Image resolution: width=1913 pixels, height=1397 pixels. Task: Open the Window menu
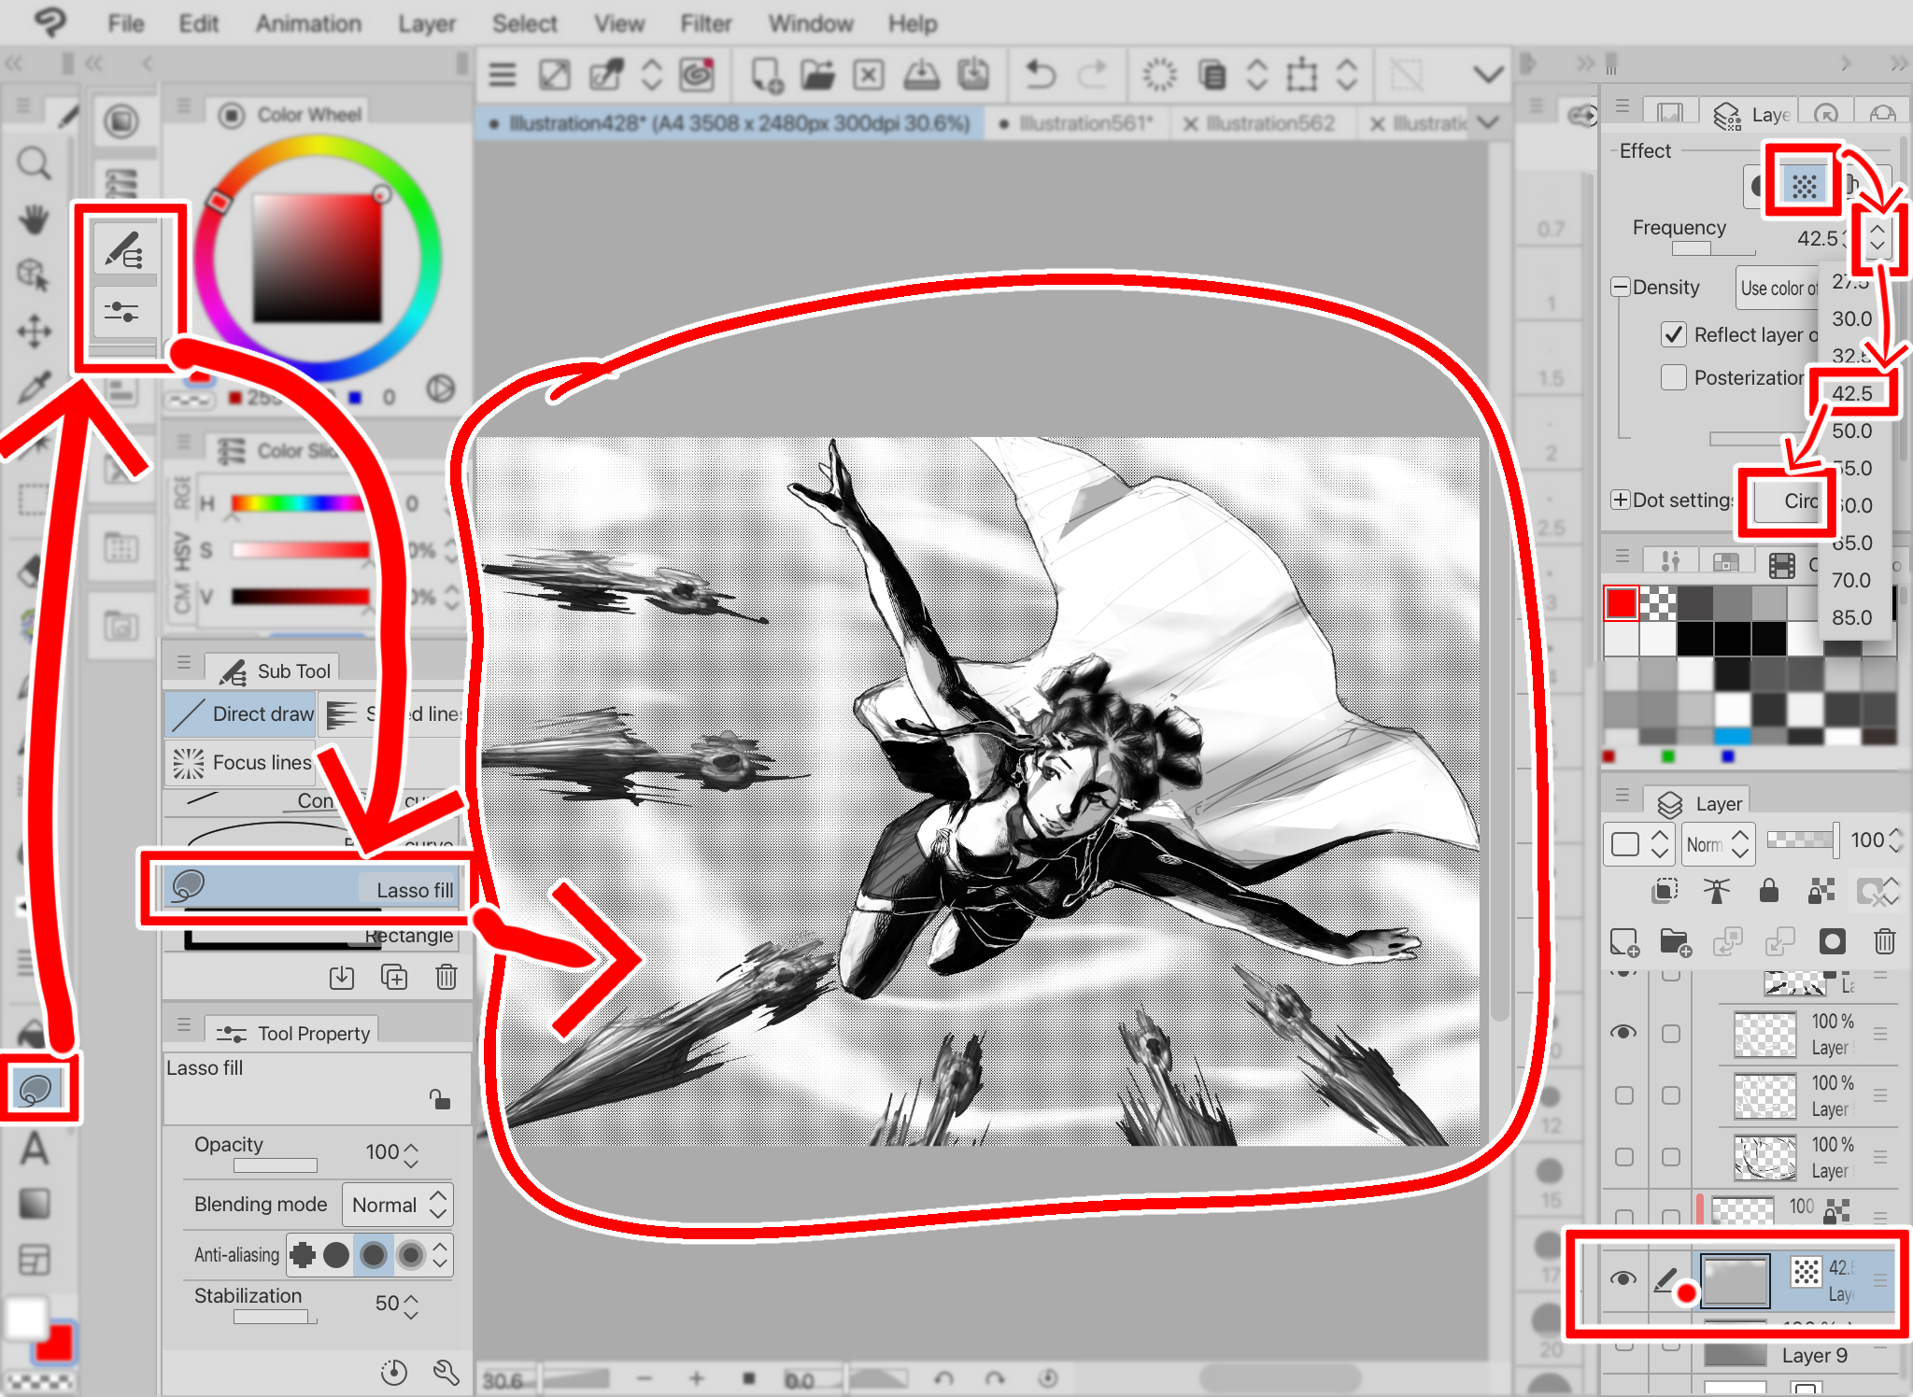click(x=810, y=23)
